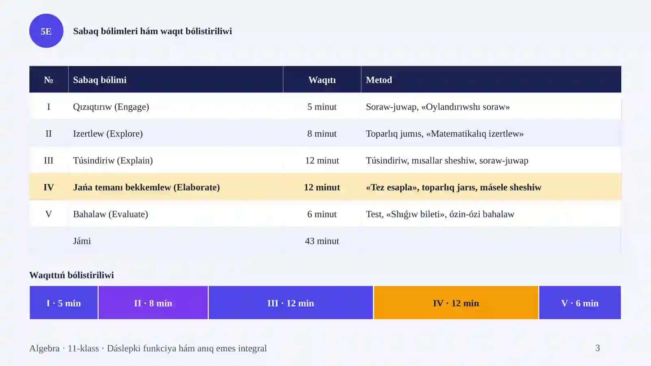Select row number 'III' in the table
The width and height of the screenshot is (651, 366).
48,160
